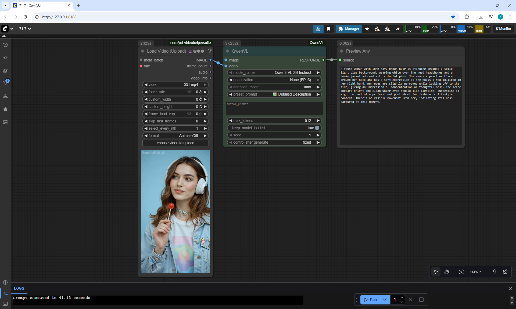The width and height of the screenshot is (516, 309).
Task: Open the 113% zoom level dropdown
Action: click(x=475, y=272)
